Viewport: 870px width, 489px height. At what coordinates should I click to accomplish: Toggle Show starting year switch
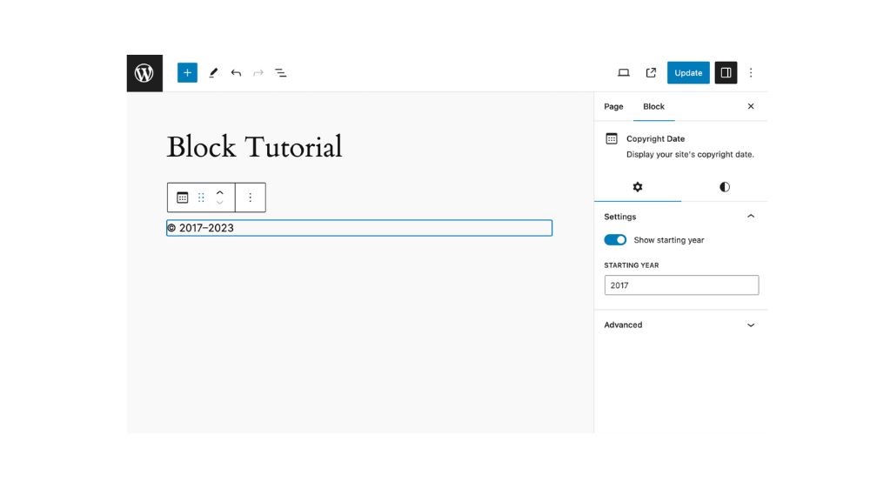[x=615, y=240]
